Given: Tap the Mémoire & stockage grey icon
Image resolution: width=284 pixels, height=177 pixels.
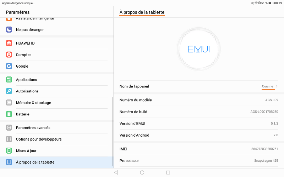Looking at the screenshot, I should click(x=9, y=103).
